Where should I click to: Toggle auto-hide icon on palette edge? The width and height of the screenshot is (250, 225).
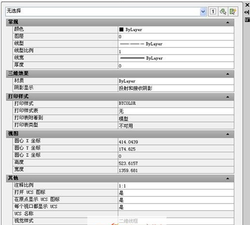tap(247, 12)
